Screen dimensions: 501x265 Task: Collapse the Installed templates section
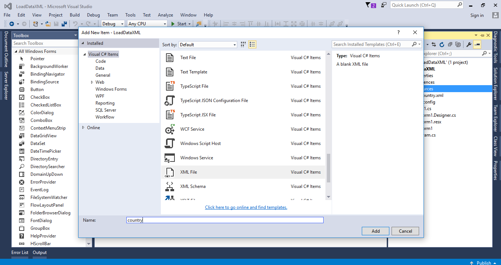click(83, 43)
